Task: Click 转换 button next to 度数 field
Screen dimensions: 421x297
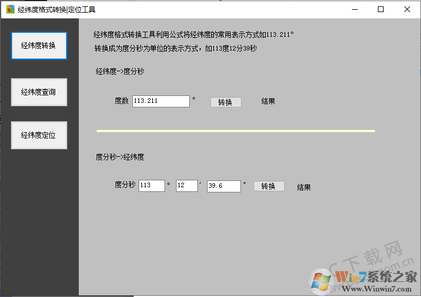Action: (226, 102)
